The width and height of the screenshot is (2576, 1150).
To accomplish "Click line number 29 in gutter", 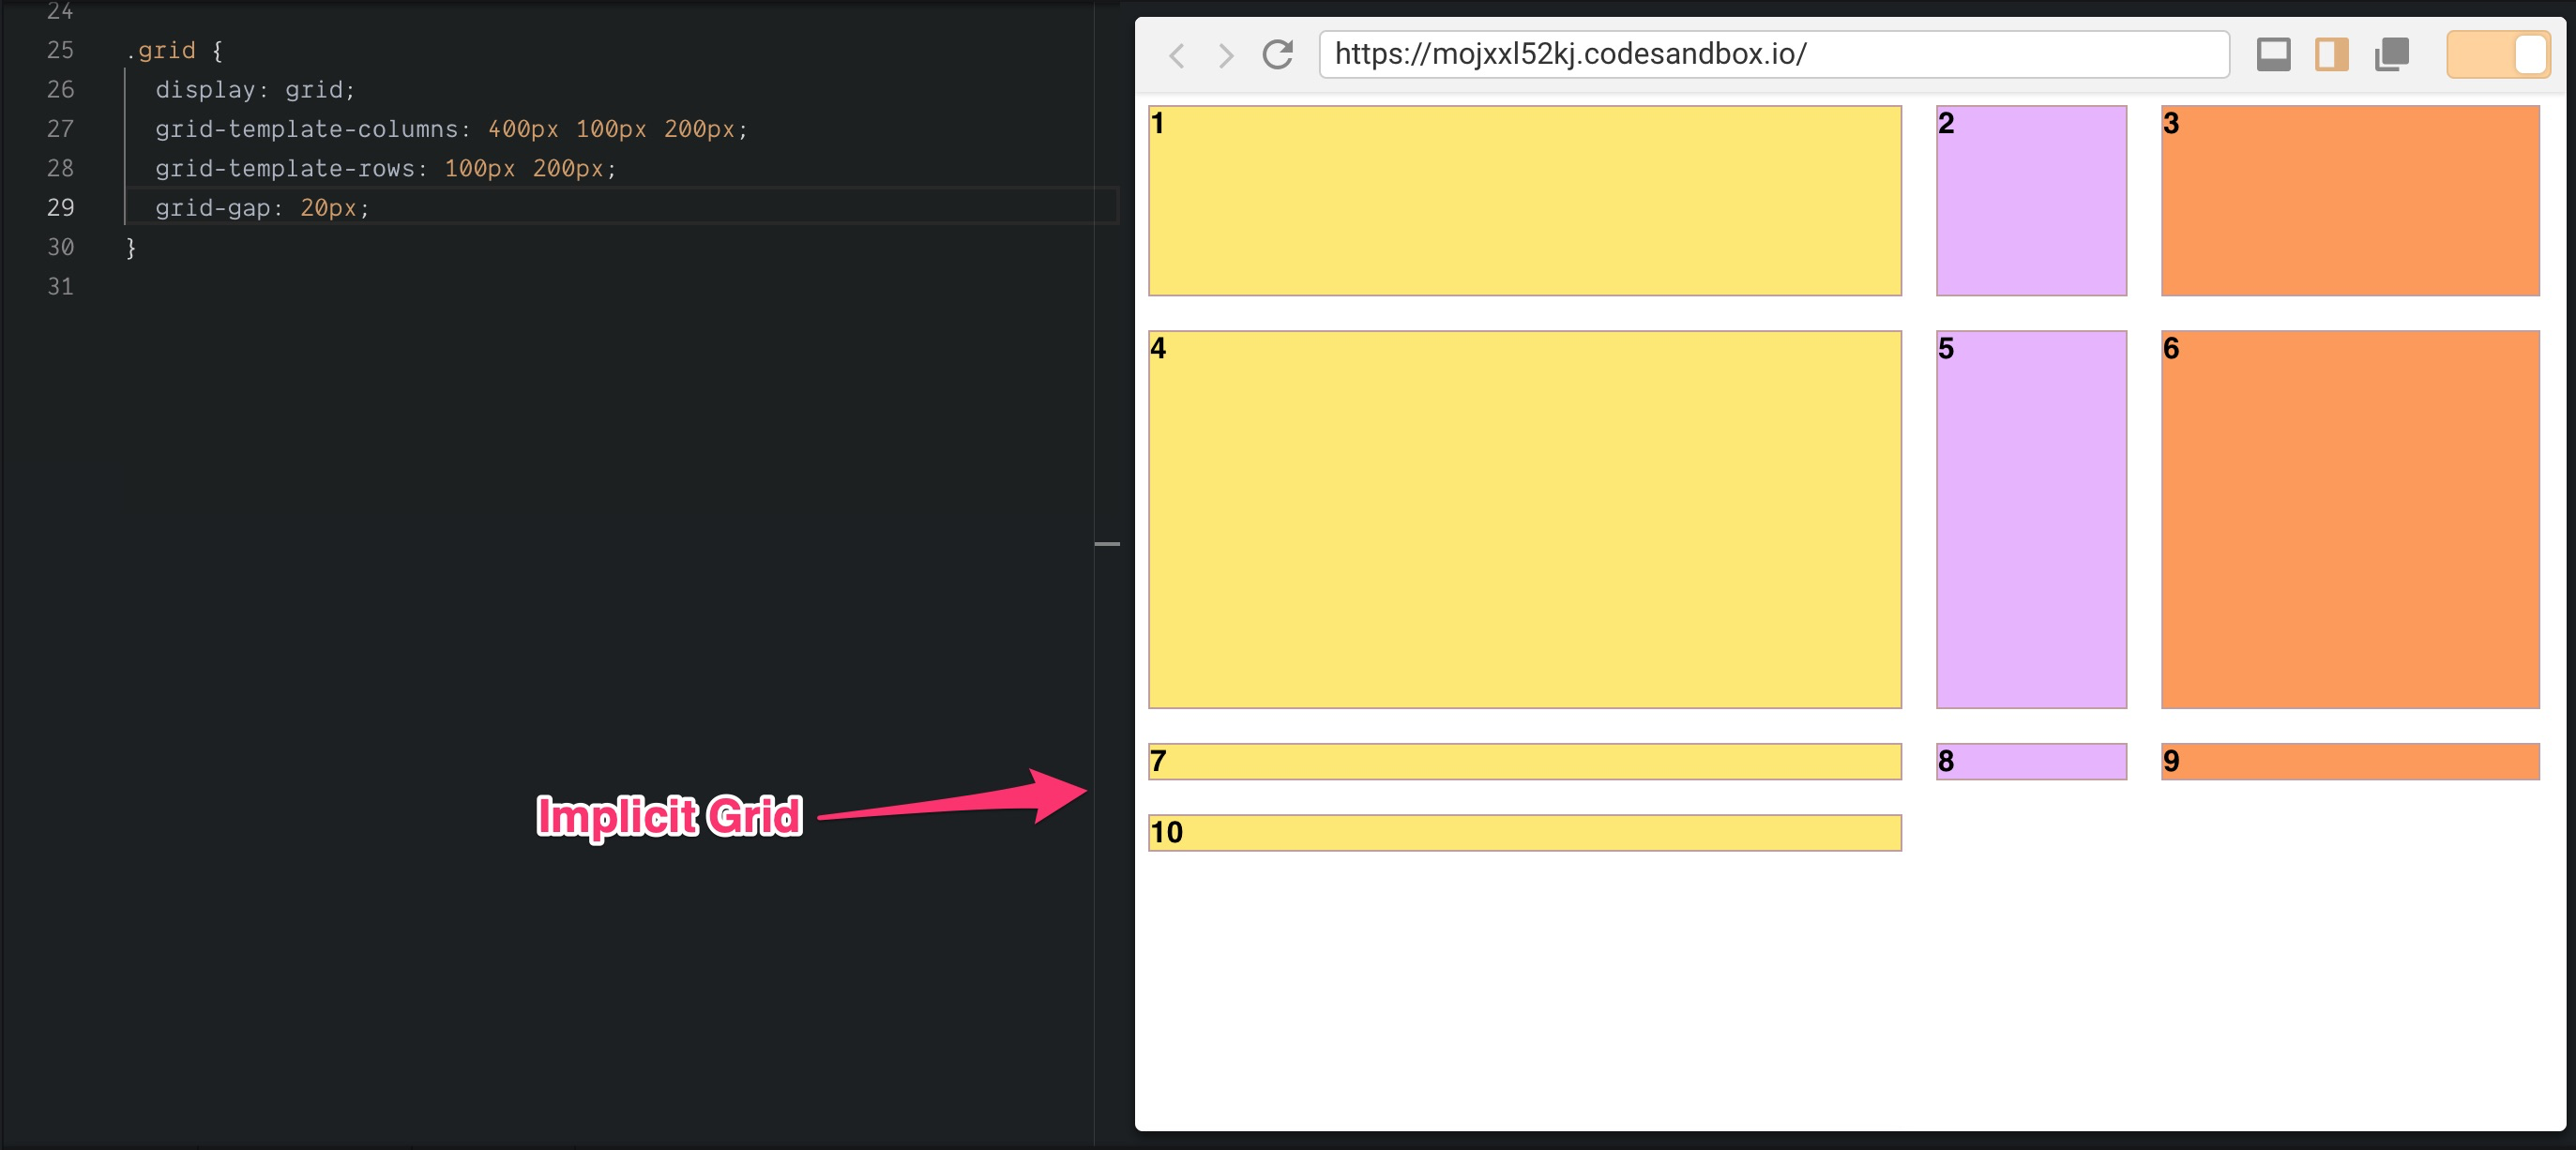I will coord(60,207).
